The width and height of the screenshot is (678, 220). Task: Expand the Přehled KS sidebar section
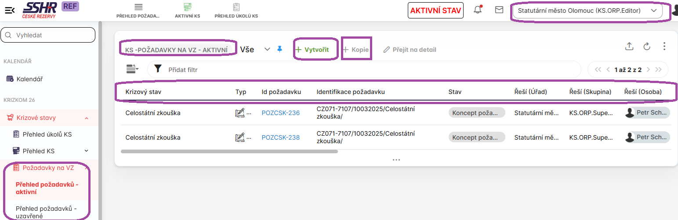(87, 151)
